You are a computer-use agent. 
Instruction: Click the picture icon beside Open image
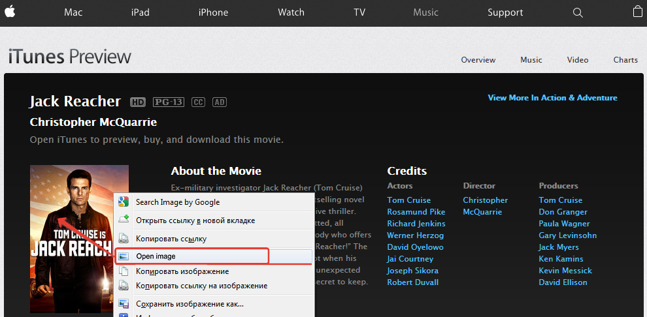click(x=124, y=256)
